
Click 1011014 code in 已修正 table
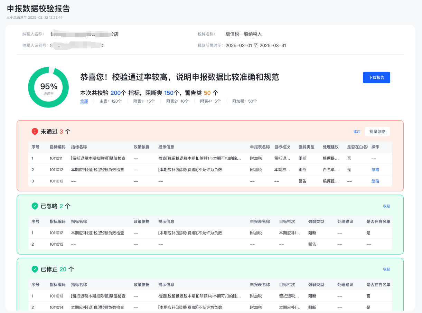pyautogui.click(x=56, y=307)
